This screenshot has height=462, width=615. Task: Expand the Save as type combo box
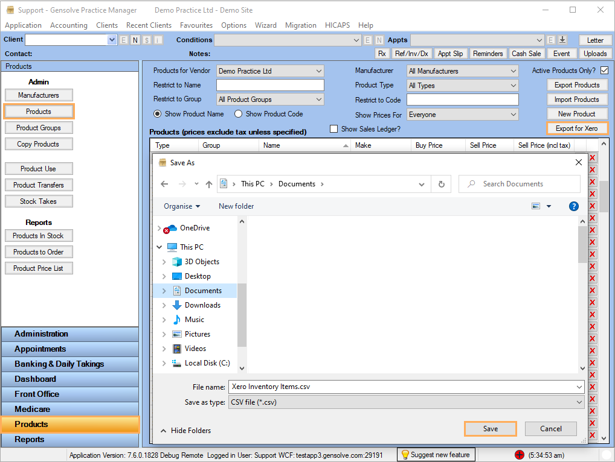(406, 402)
